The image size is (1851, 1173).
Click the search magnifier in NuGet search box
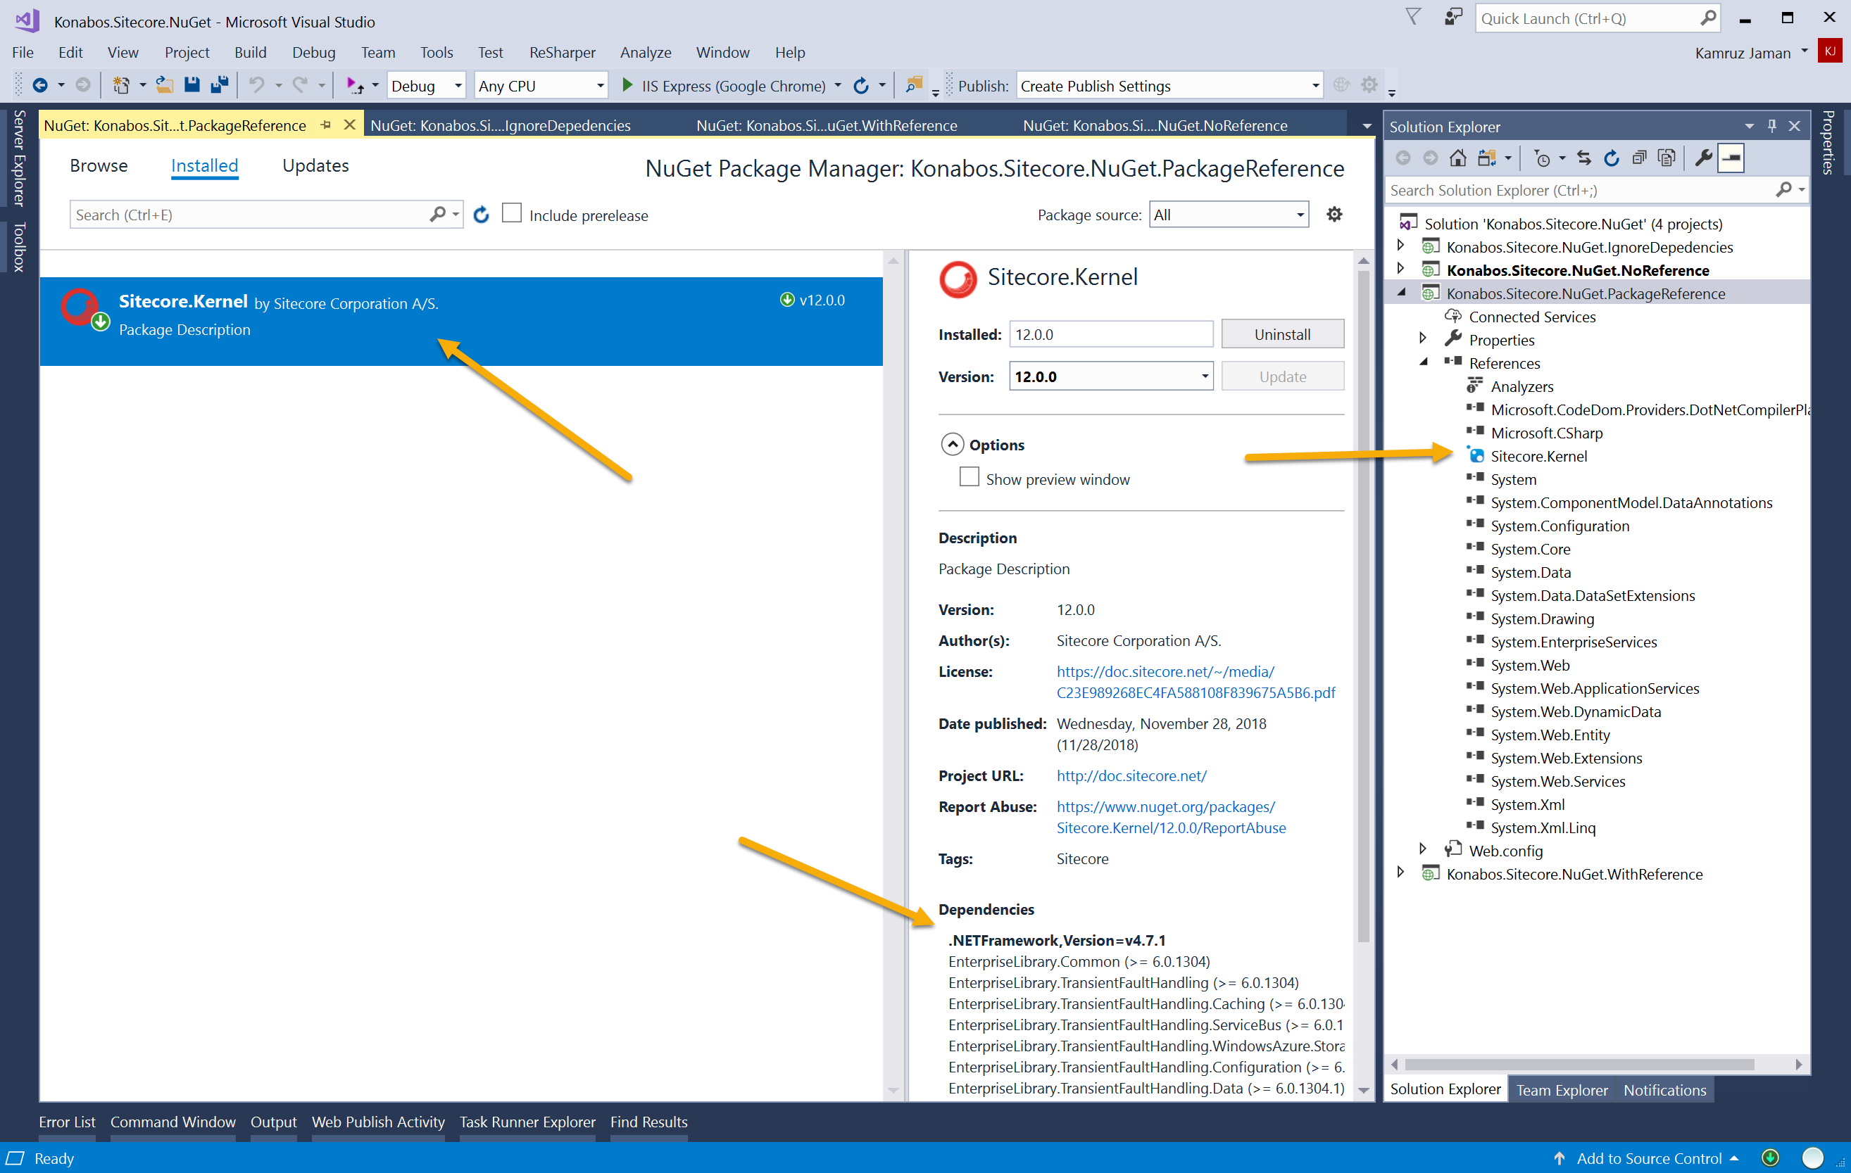coord(437,215)
